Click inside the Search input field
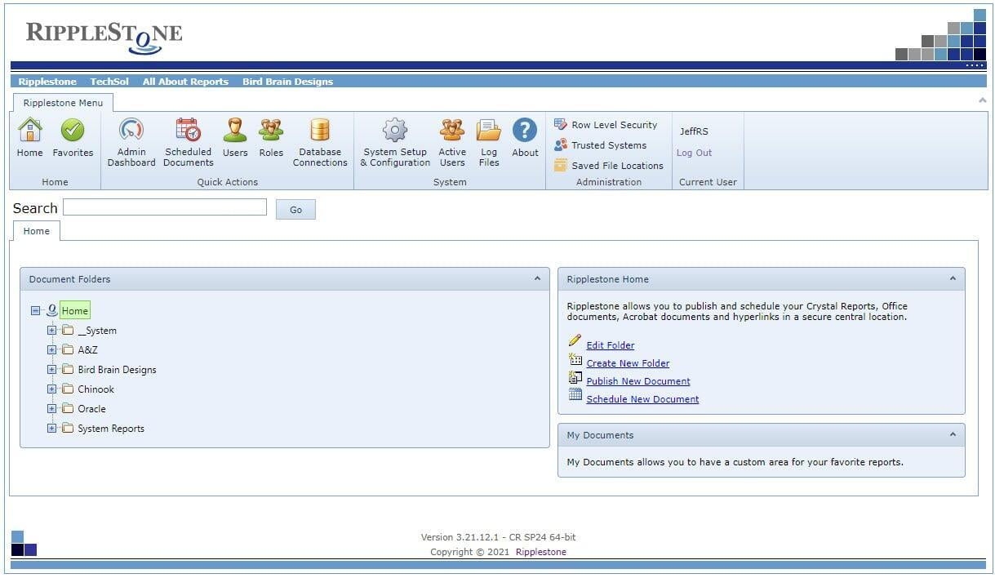 coord(165,207)
